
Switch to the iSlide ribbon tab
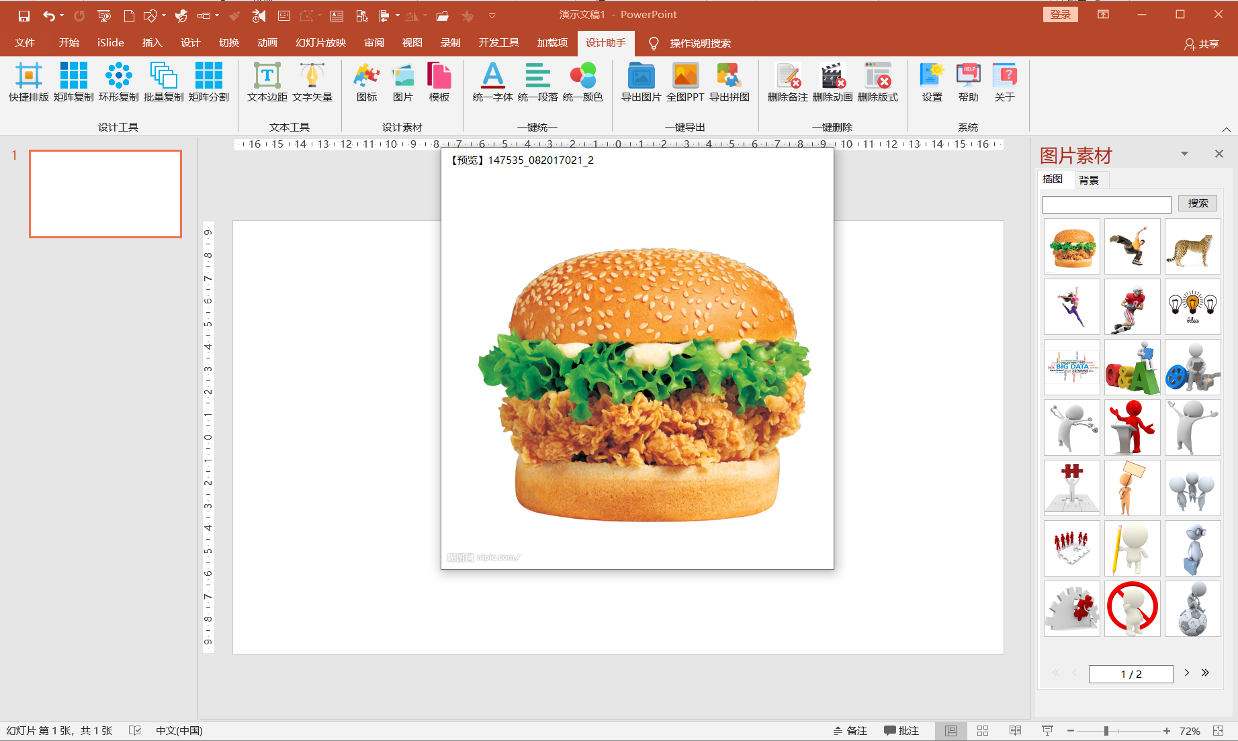point(111,43)
